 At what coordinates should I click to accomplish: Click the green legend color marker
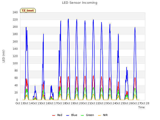coord(82,115)
